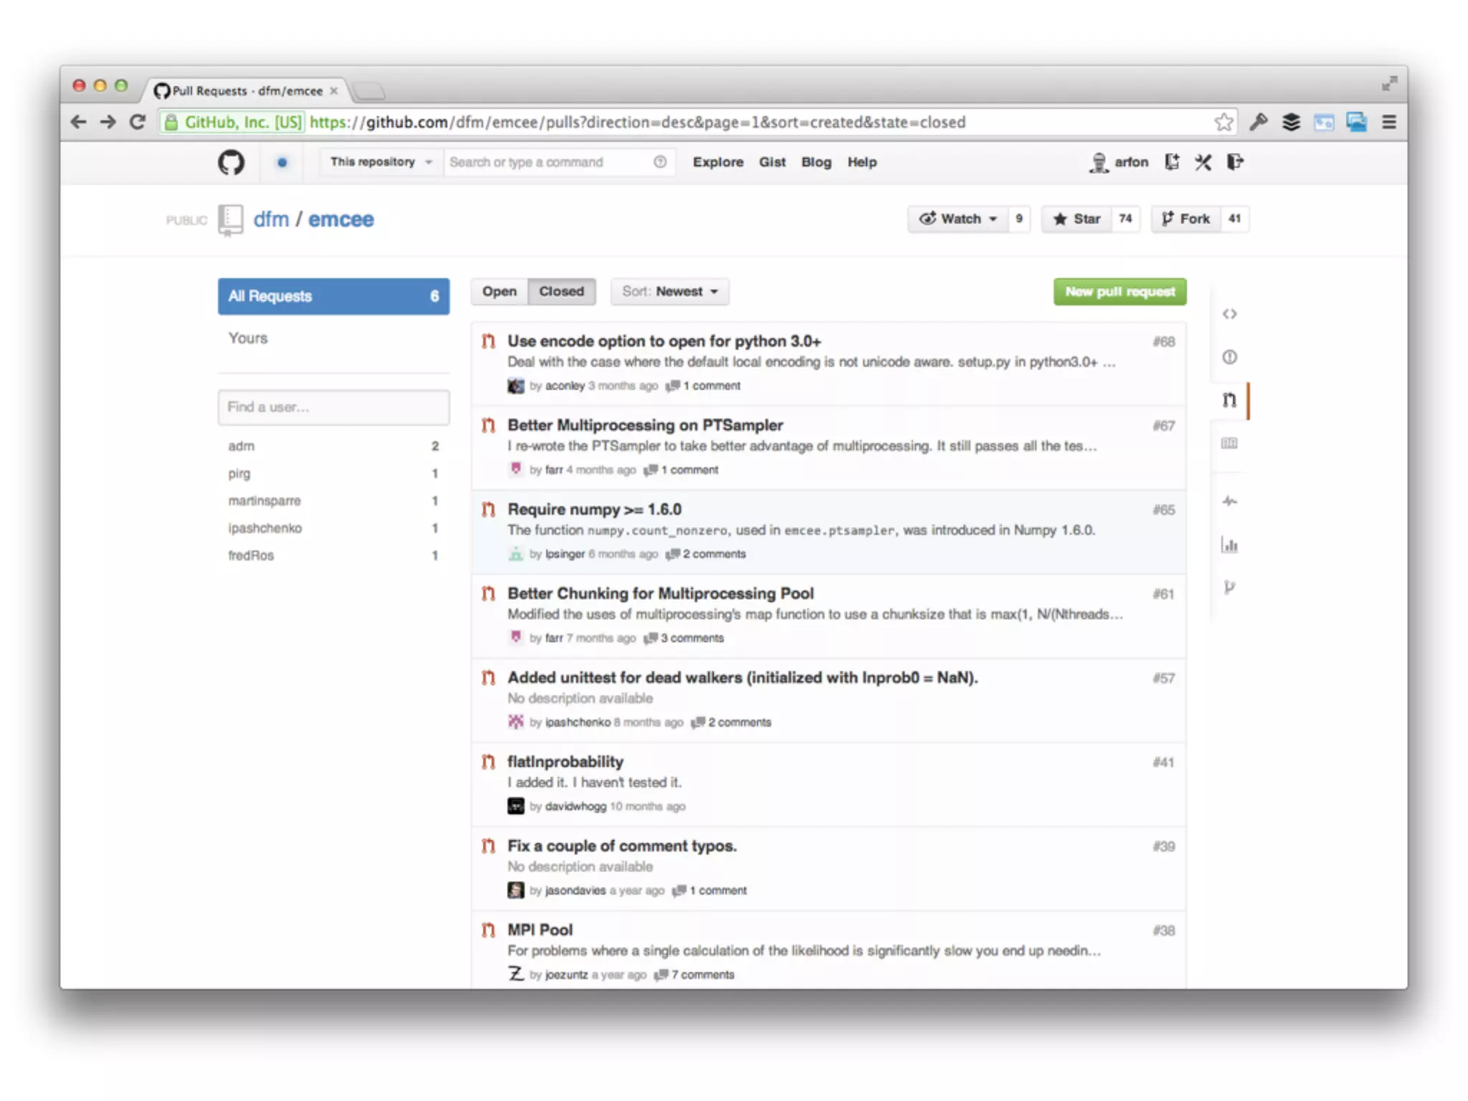Open the Graphs bar chart icon
This screenshot has width=1468, height=1101.
point(1229,545)
